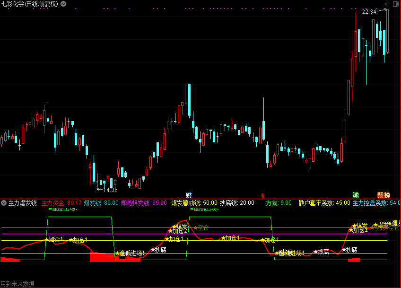Click the 主力资金 89.17 value label
Image resolution: width=401 pixels, height=288 pixels.
61,203
